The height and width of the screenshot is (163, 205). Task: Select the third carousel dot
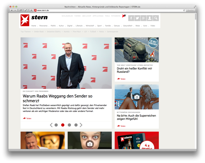pos(69,125)
